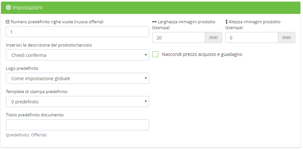303x149 pixels.
Task: Click the Titolo predefinito documento label
Action: click(35, 115)
